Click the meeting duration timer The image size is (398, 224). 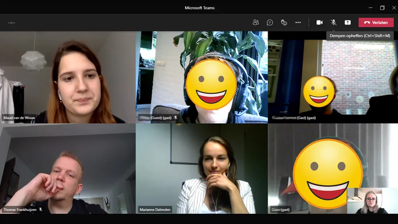[x=12, y=23]
